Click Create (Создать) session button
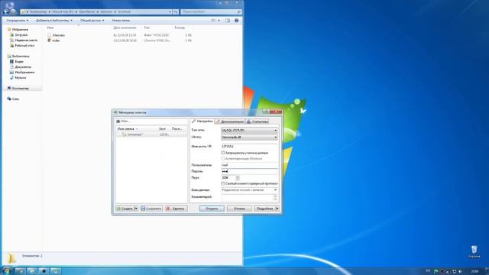The height and width of the screenshot is (275, 489). (x=125, y=209)
